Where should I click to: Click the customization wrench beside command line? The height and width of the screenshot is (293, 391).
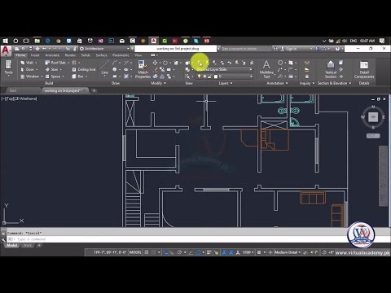pos(3,239)
